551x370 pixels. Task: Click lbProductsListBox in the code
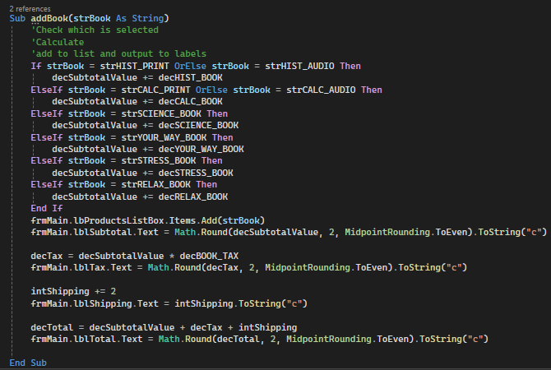point(118,220)
